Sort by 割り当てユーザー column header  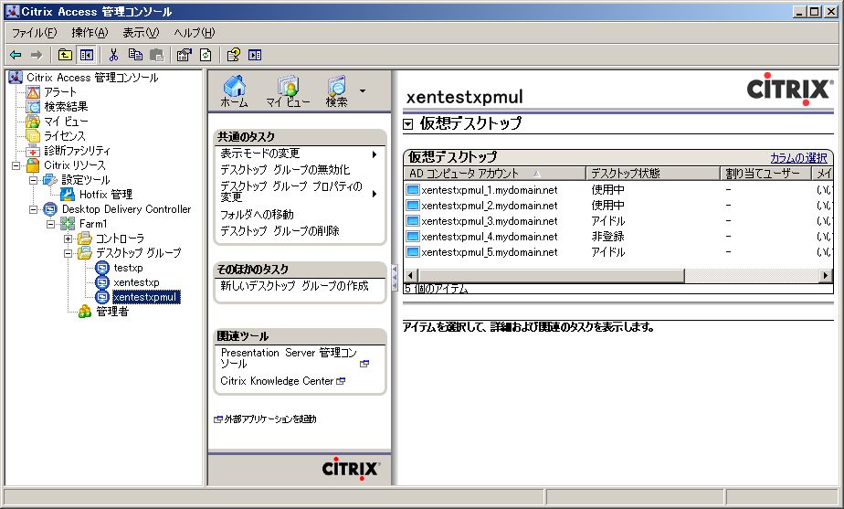tap(766, 173)
